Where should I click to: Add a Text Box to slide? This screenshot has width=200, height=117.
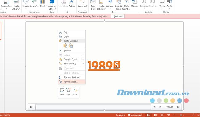(x=93, y=5)
